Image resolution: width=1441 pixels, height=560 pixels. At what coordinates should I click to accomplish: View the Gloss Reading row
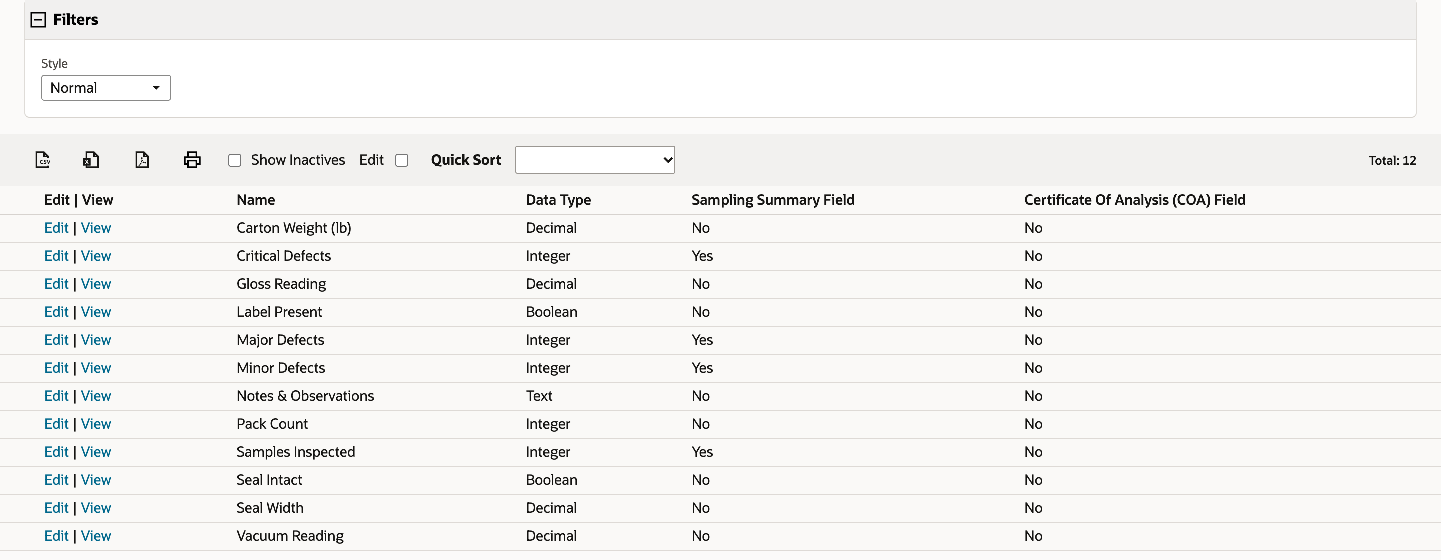pos(96,284)
